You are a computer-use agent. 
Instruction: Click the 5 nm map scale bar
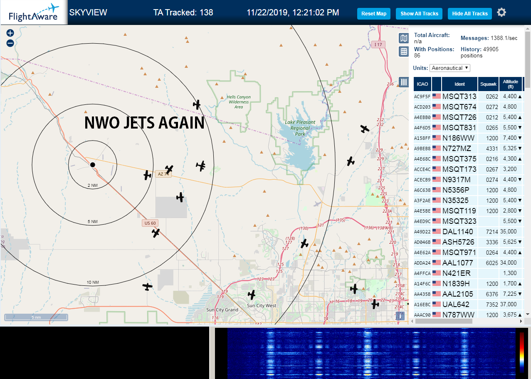(36, 317)
